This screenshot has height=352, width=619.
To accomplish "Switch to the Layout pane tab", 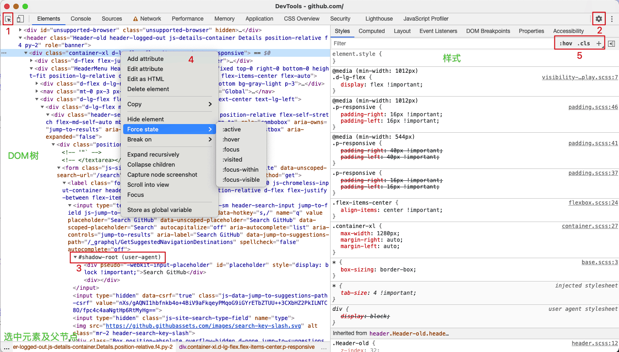I will tap(402, 31).
